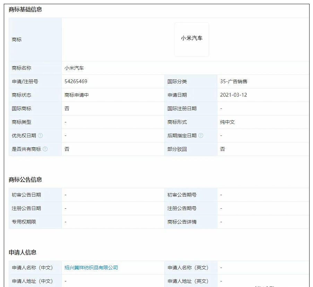Click the 商标状态 label

click(x=21, y=95)
